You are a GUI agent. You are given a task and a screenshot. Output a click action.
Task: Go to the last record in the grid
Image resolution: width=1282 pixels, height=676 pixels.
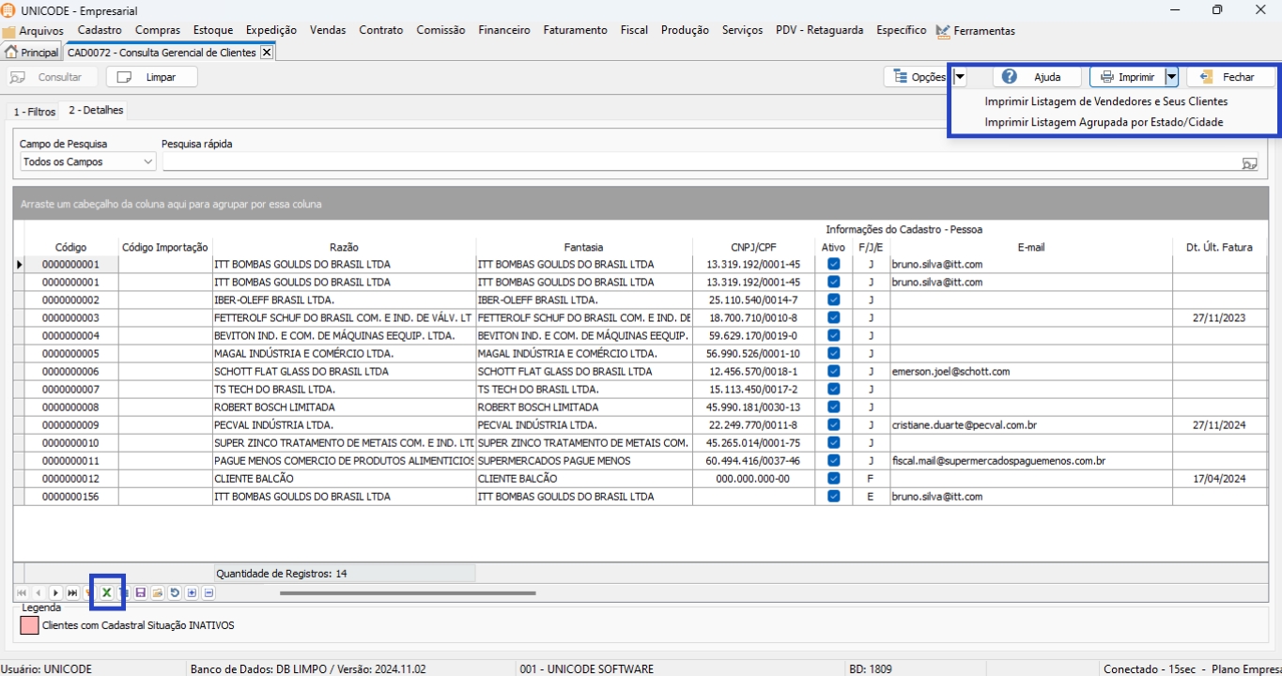(x=72, y=593)
